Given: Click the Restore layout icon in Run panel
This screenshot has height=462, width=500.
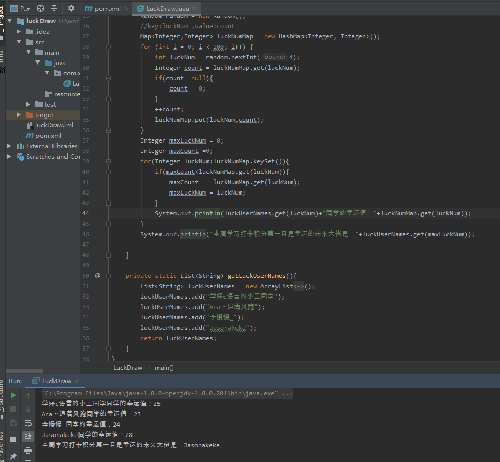Looking at the screenshot, I should pos(13,440).
